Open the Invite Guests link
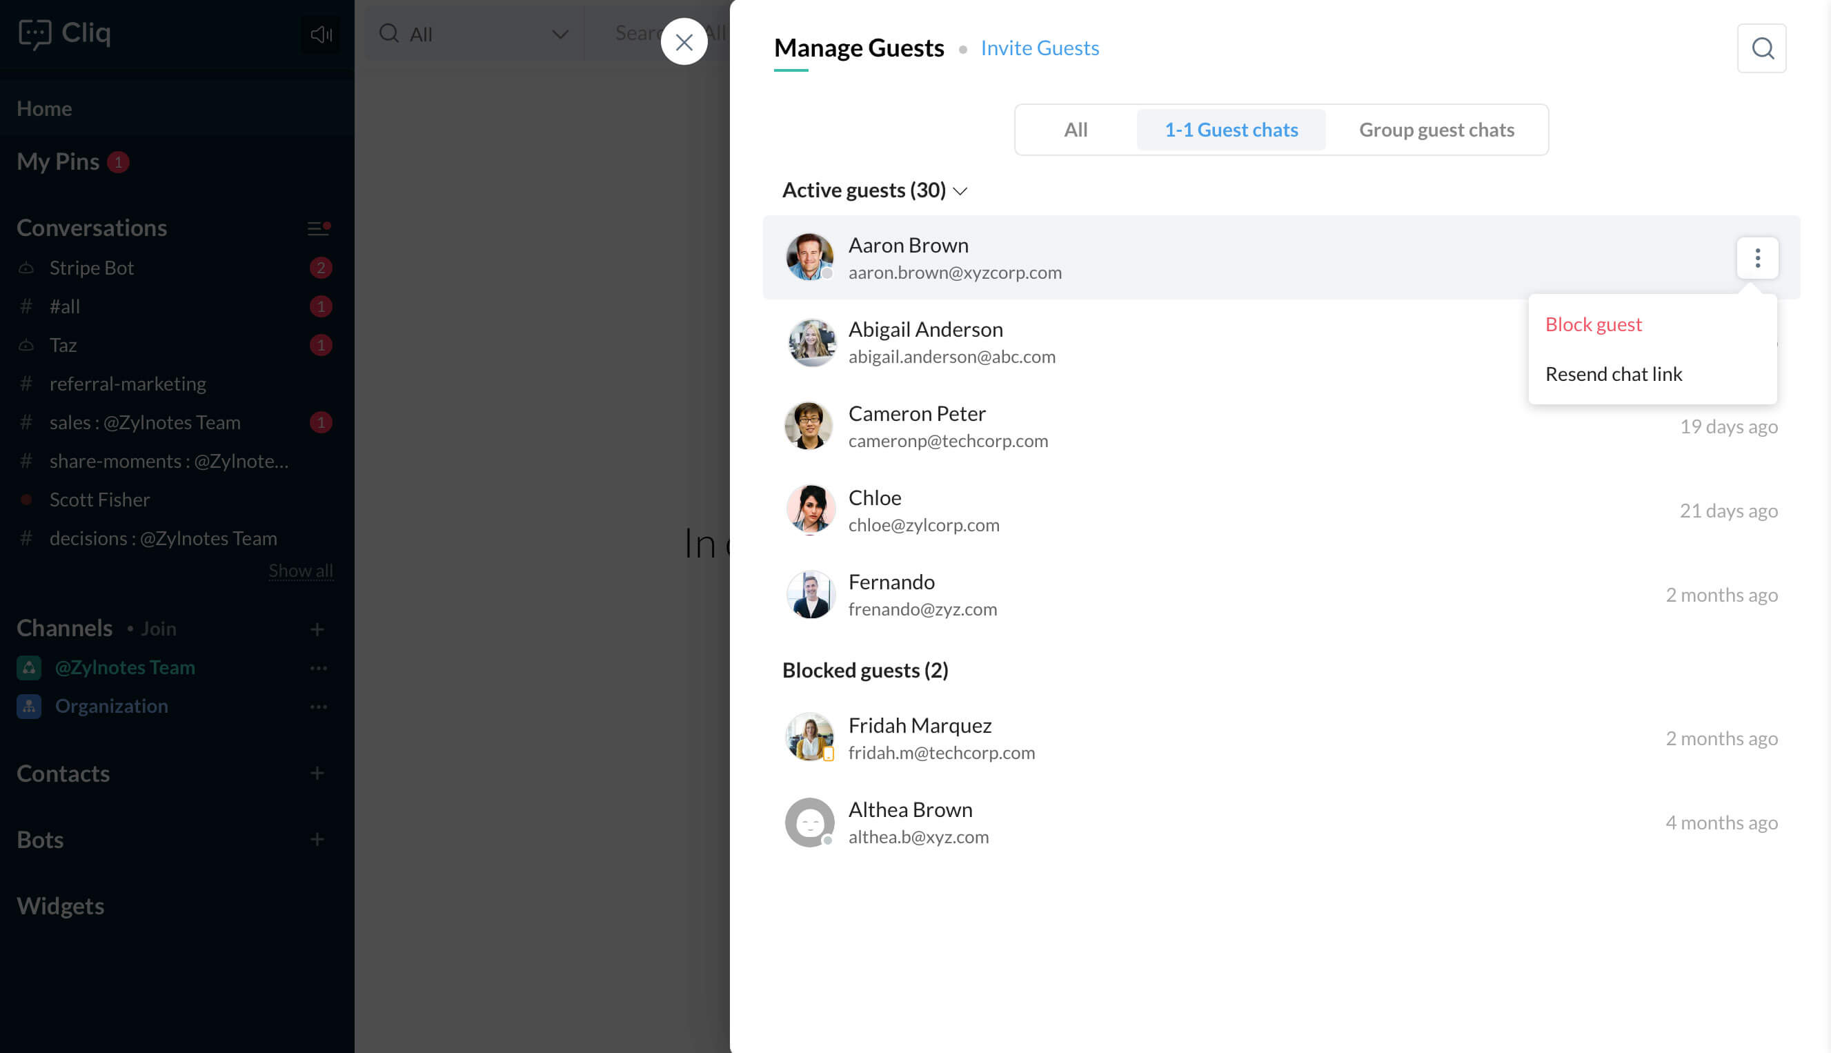The height and width of the screenshot is (1053, 1831). pos(1040,48)
